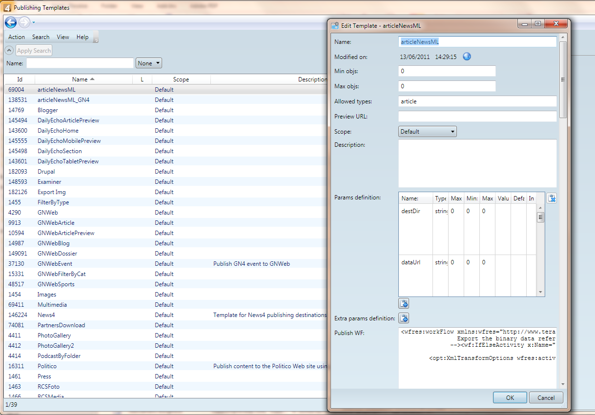Viewport: 595px width, 415px height.
Task: Click the dialog scroll down arrow
Action: tap(563, 384)
